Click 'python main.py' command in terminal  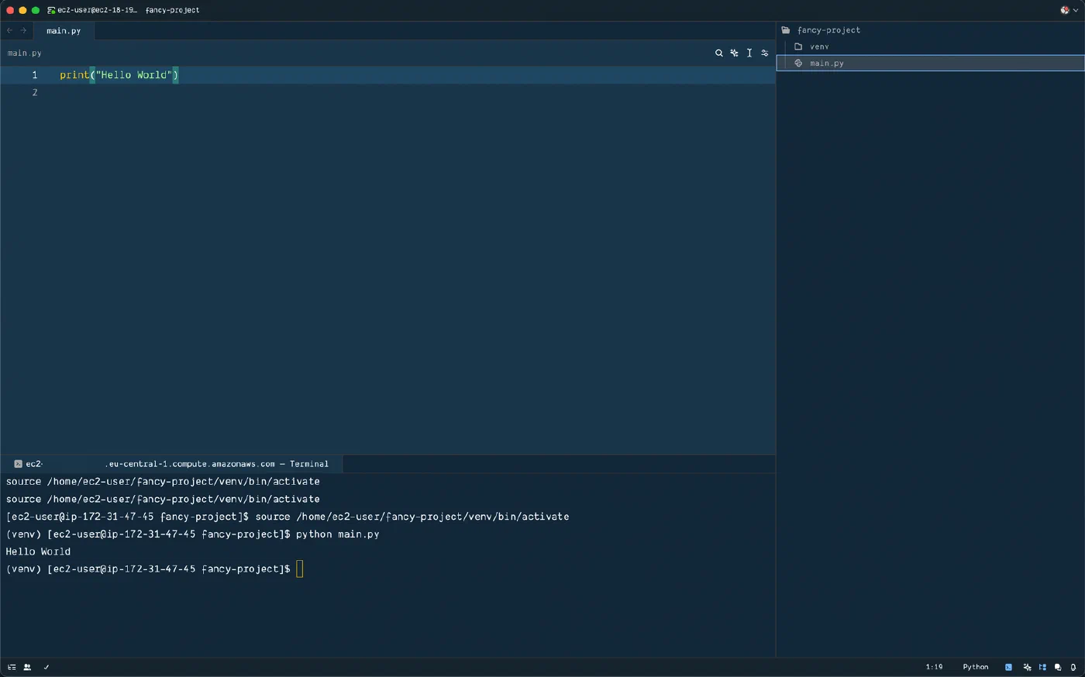click(x=337, y=534)
